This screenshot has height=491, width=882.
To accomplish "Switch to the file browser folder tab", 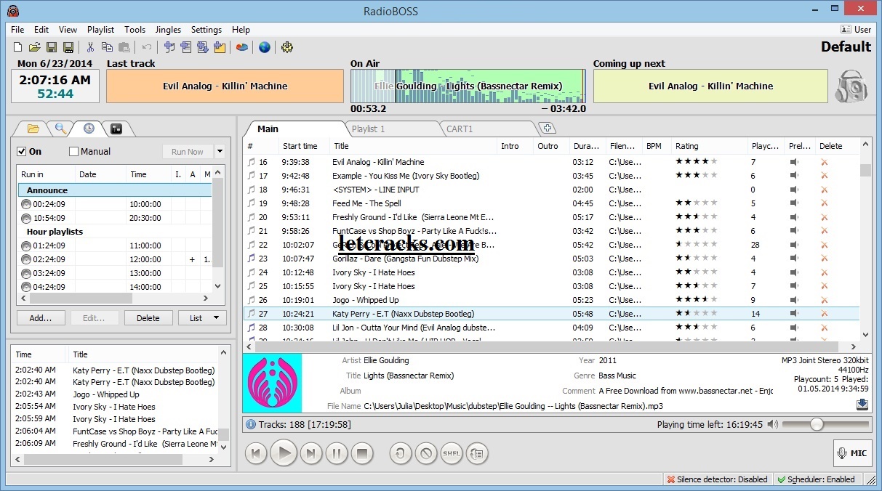I will pyautogui.click(x=33, y=129).
